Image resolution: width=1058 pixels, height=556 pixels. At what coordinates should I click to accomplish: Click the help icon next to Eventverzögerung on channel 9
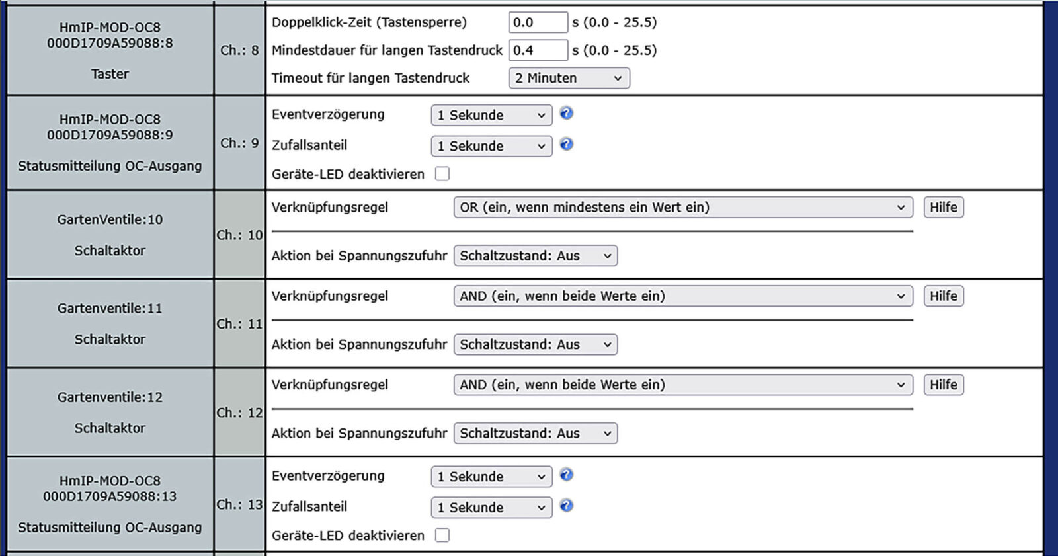click(x=566, y=114)
